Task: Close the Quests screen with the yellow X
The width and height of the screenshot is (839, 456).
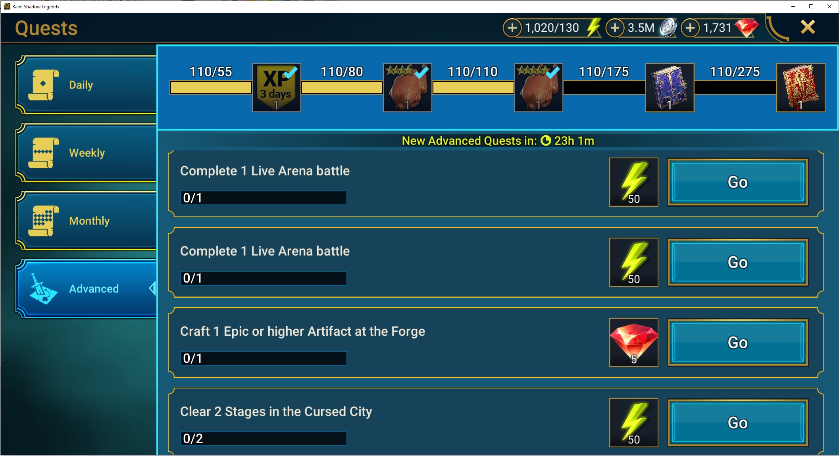Action: pyautogui.click(x=808, y=27)
